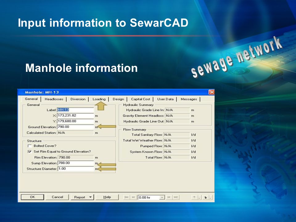The image size is (296, 222).
Task: Open the Diversion tab
Action: pyautogui.click(x=78, y=99)
